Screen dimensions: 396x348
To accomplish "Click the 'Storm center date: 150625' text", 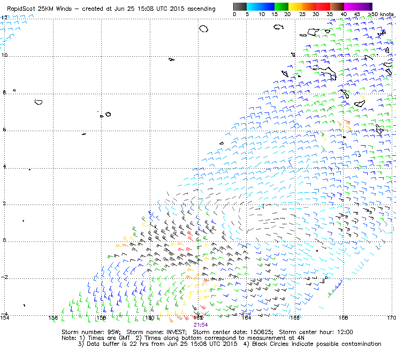I will 233,332.
